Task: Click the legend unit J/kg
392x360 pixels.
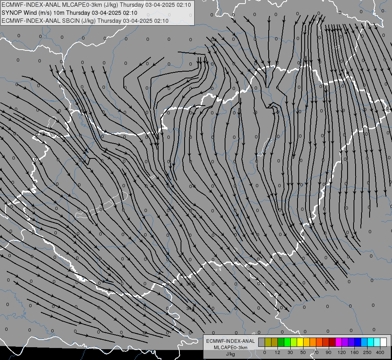Action: [231, 354]
